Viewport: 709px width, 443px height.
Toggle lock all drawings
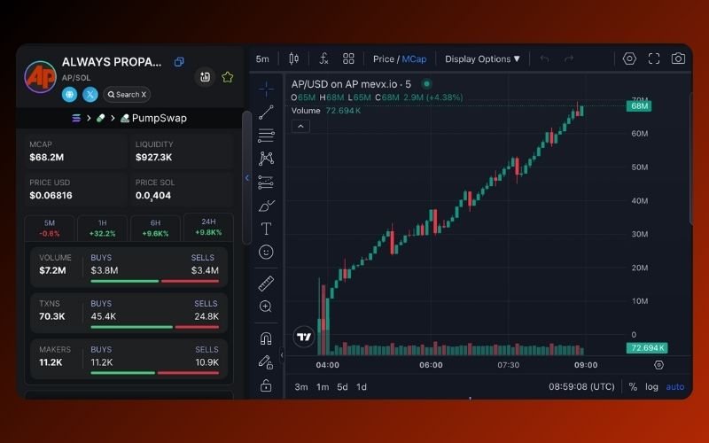point(266,385)
